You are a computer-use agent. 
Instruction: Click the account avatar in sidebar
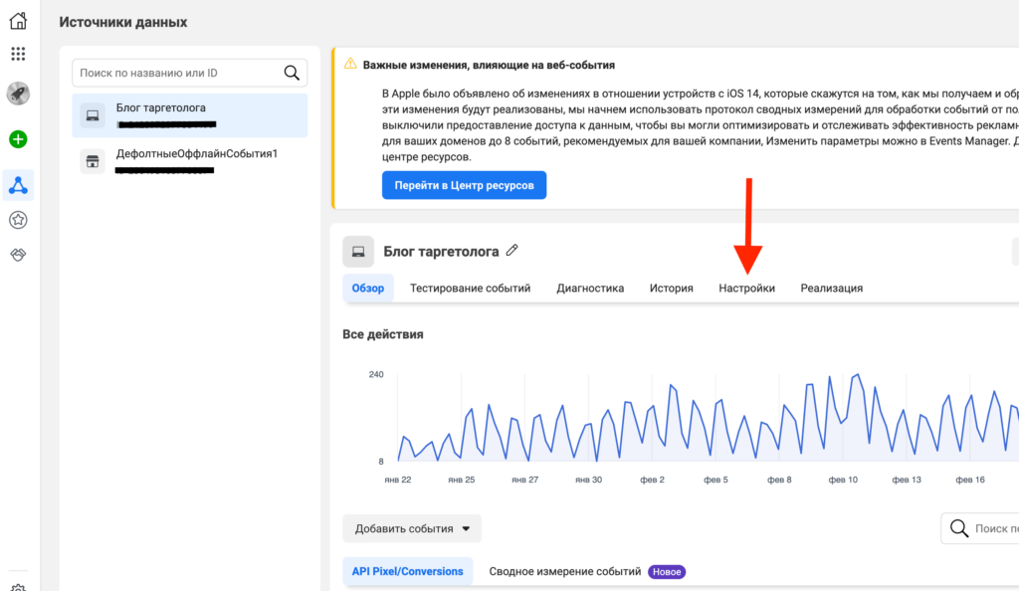coord(18,94)
